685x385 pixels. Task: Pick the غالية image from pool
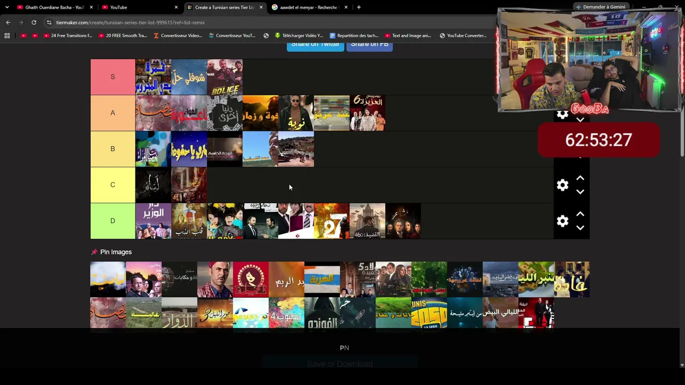(x=143, y=315)
